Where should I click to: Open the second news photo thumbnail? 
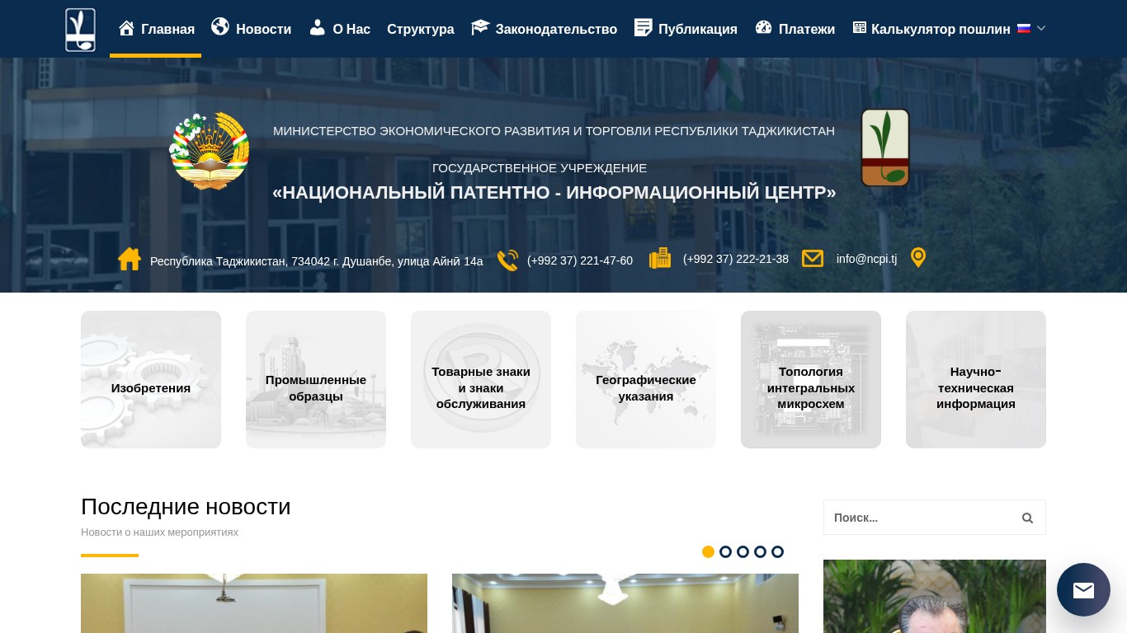pos(625,603)
